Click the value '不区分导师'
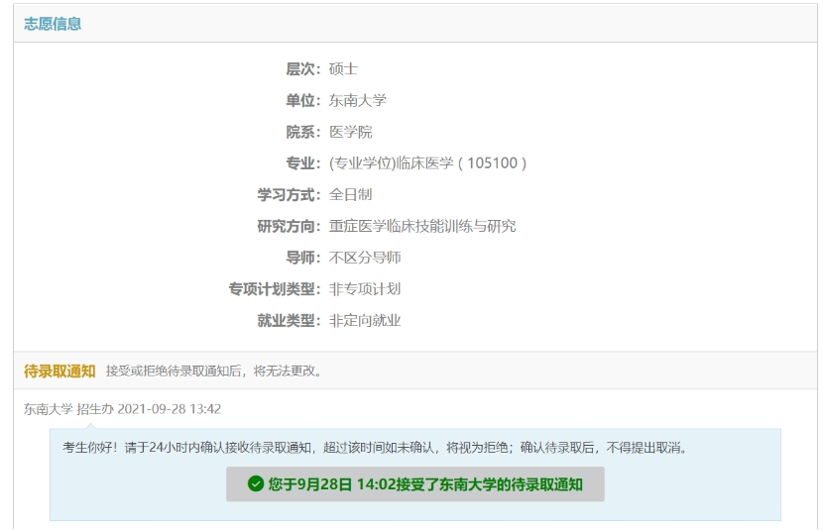Image resolution: width=823 pixels, height=530 pixels. [x=365, y=258]
